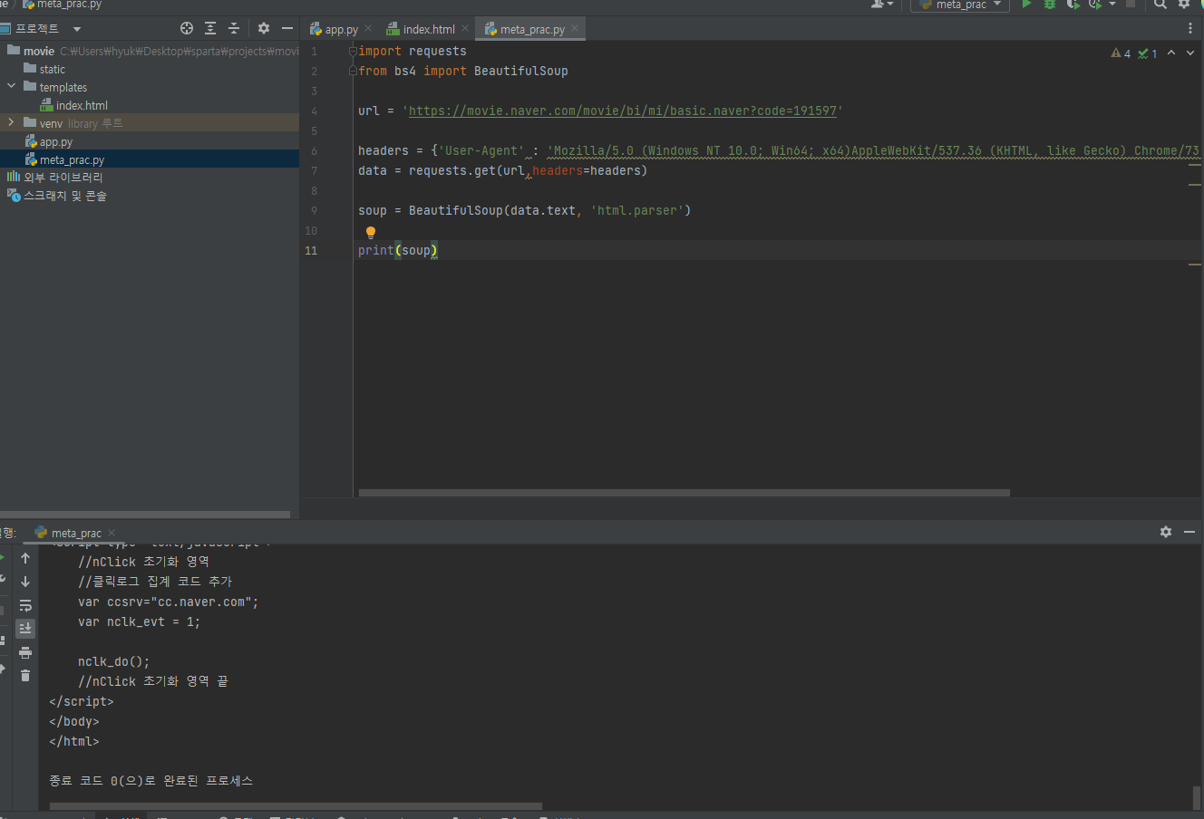This screenshot has height=819, width=1204.
Task: Click 'var nclk_evt = 1;' console line
Action: pos(139,621)
